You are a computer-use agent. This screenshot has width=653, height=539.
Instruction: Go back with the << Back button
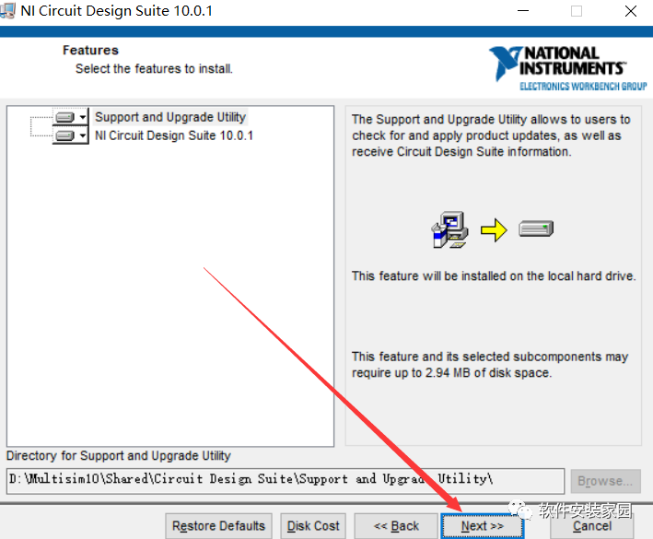coord(396,526)
